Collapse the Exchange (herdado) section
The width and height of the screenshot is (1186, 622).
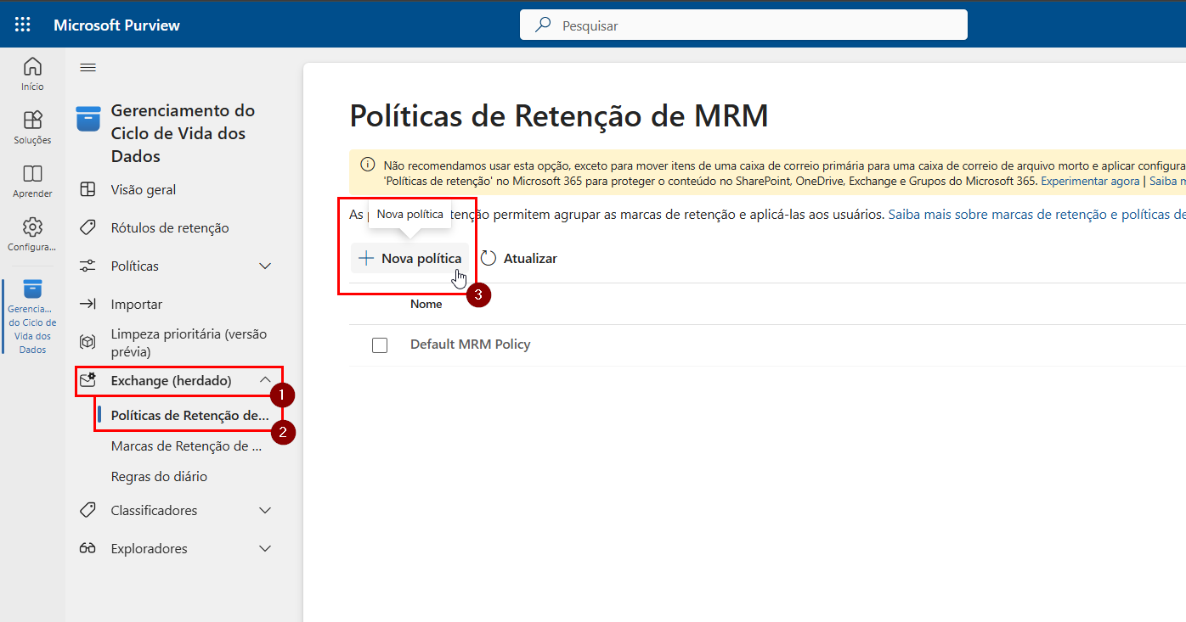pyautogui.click(x=265, y=381)
